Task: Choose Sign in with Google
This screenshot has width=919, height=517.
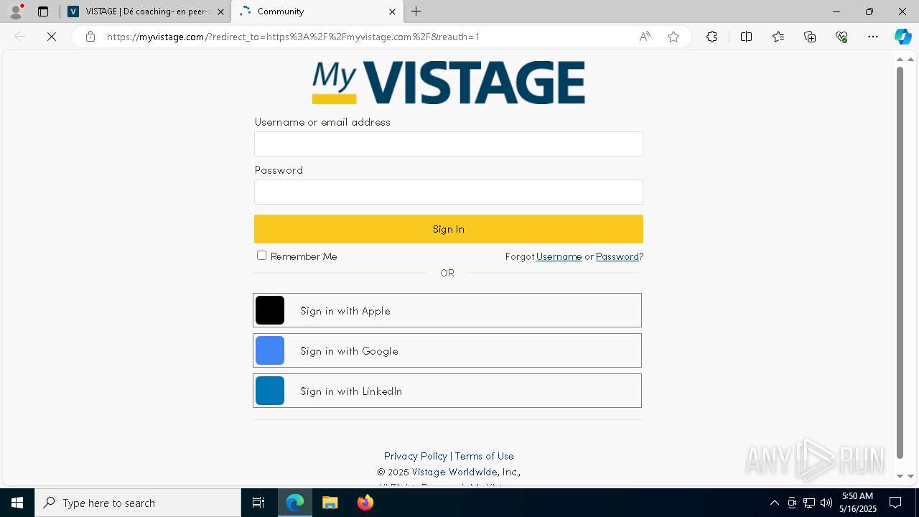Action: pos(447,350)
